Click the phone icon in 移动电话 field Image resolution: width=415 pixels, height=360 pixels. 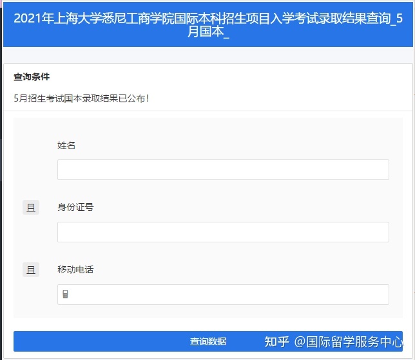tap(65, 294)
